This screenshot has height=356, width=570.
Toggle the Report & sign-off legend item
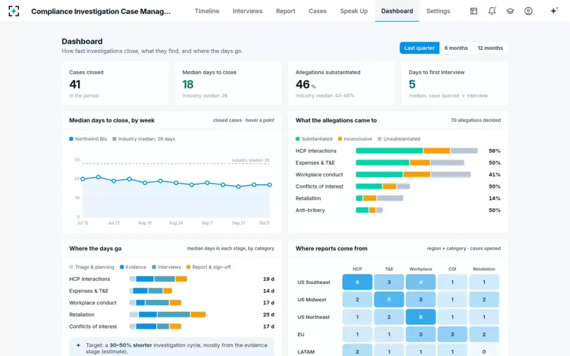pyautogui.click(x=209, y=267)
